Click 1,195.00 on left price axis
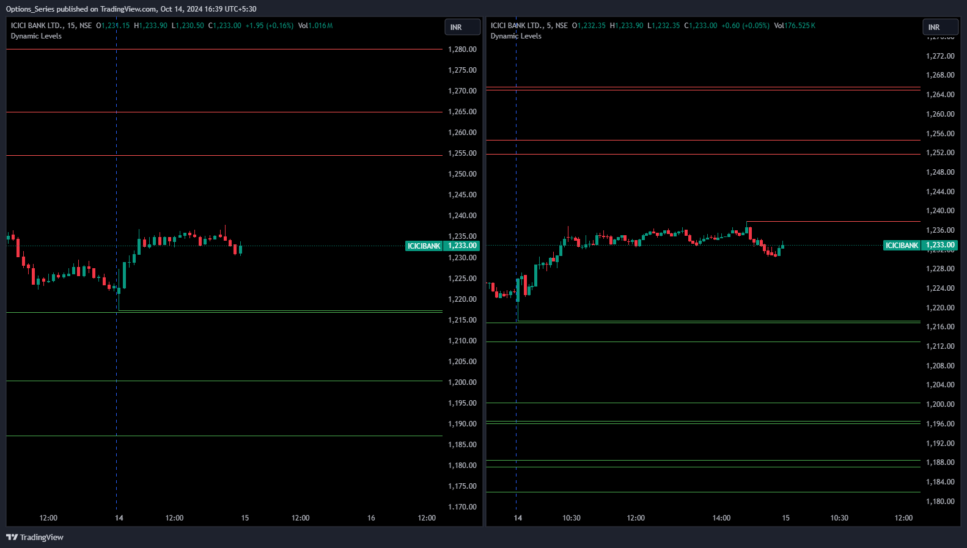The image size is (967, 548). click(462, 403)
